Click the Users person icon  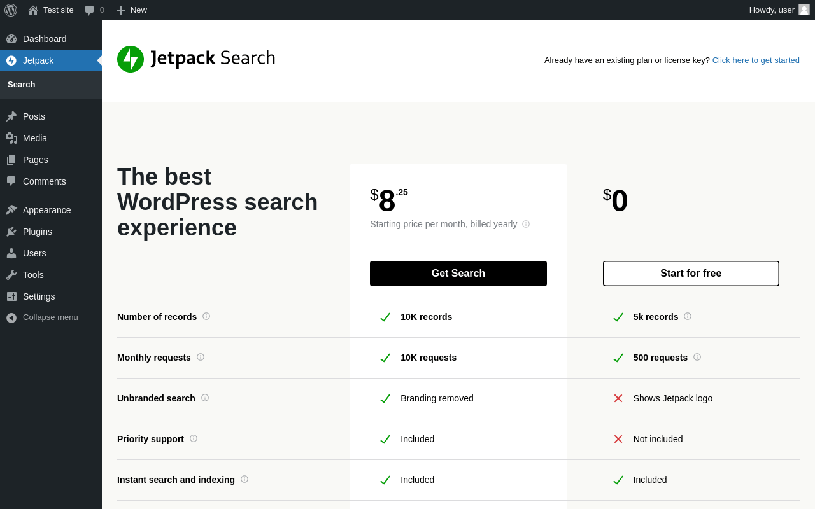click(x=11, y=253)
